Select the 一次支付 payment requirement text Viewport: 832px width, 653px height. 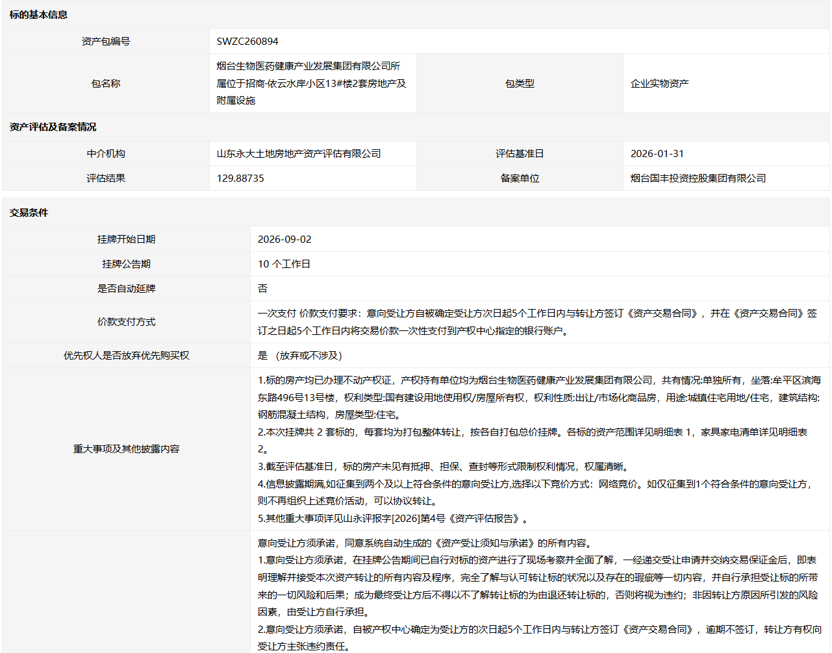coord(538,322)
